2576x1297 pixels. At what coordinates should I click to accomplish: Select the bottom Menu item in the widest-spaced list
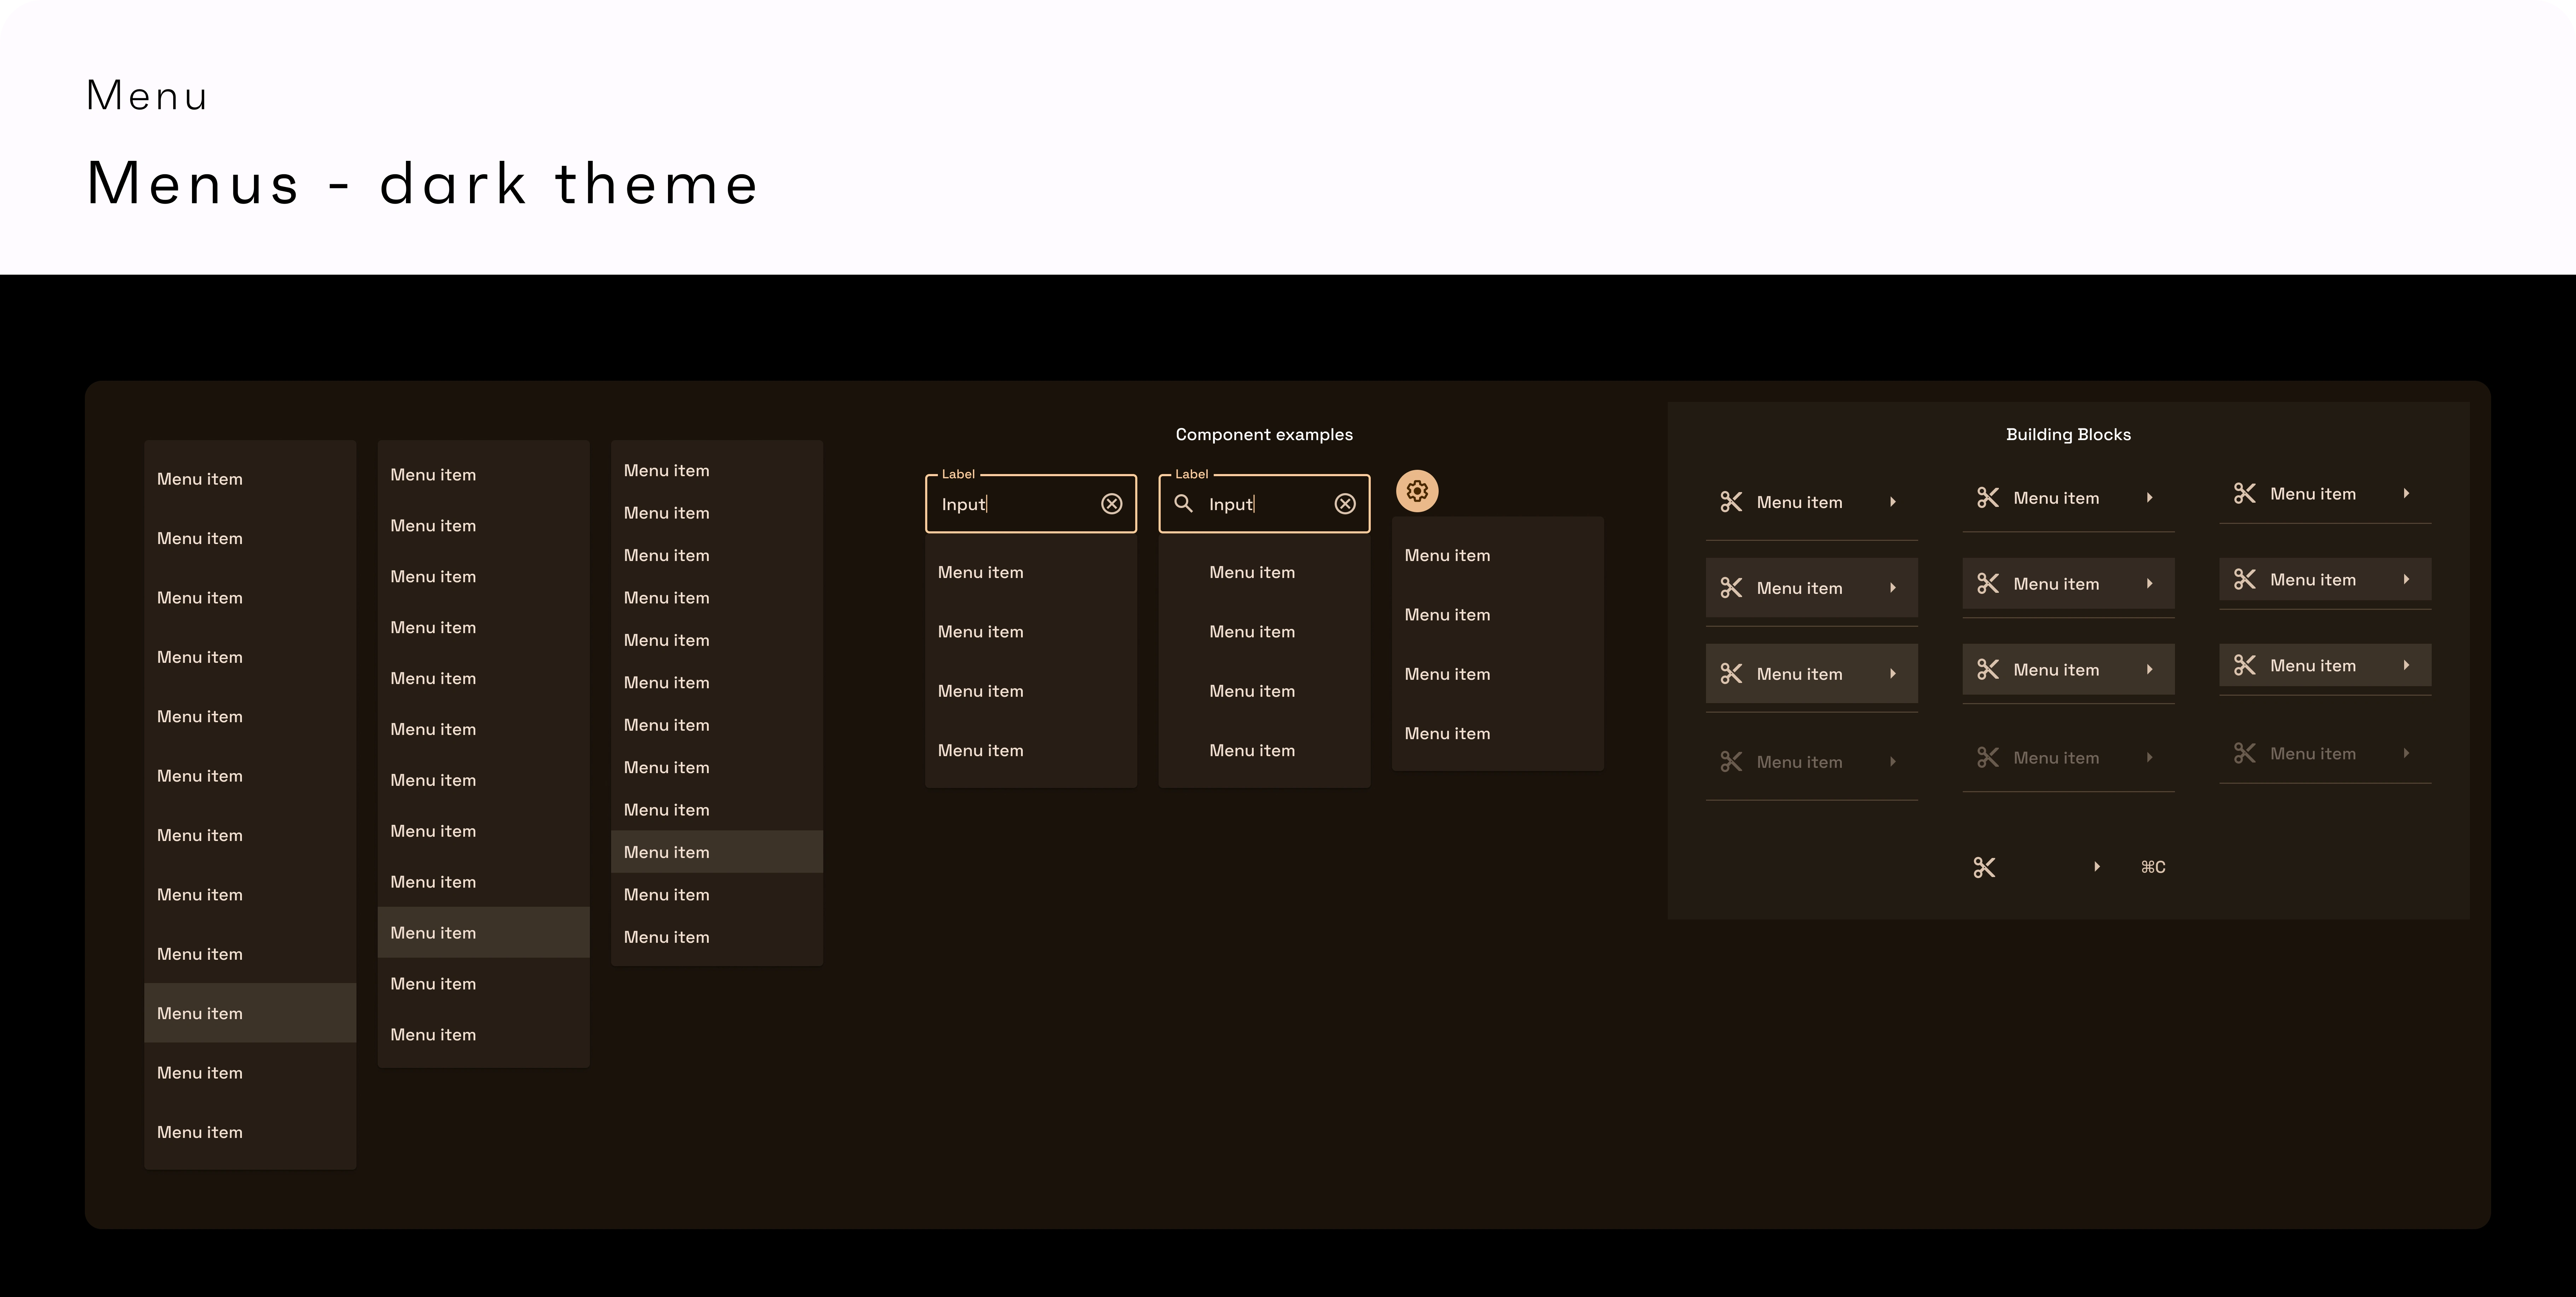[x=250, y=1132]
